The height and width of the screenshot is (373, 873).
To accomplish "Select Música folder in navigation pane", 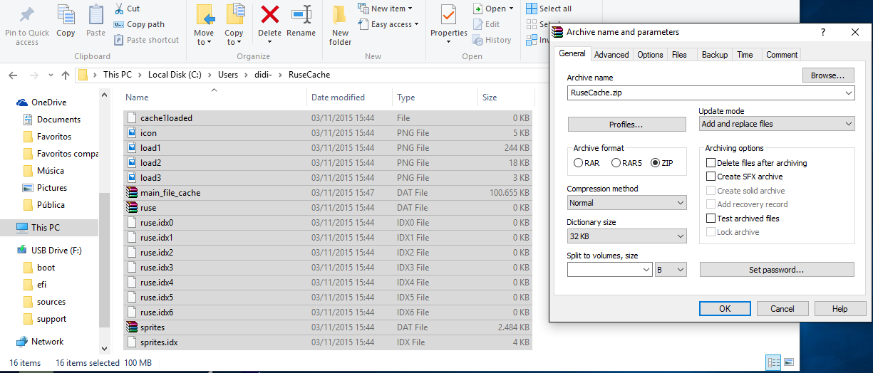I will click(51, 171).
